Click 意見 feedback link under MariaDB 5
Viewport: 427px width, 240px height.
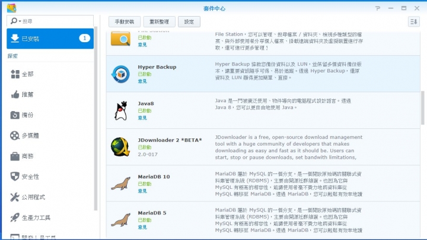[x=142, y=227]
